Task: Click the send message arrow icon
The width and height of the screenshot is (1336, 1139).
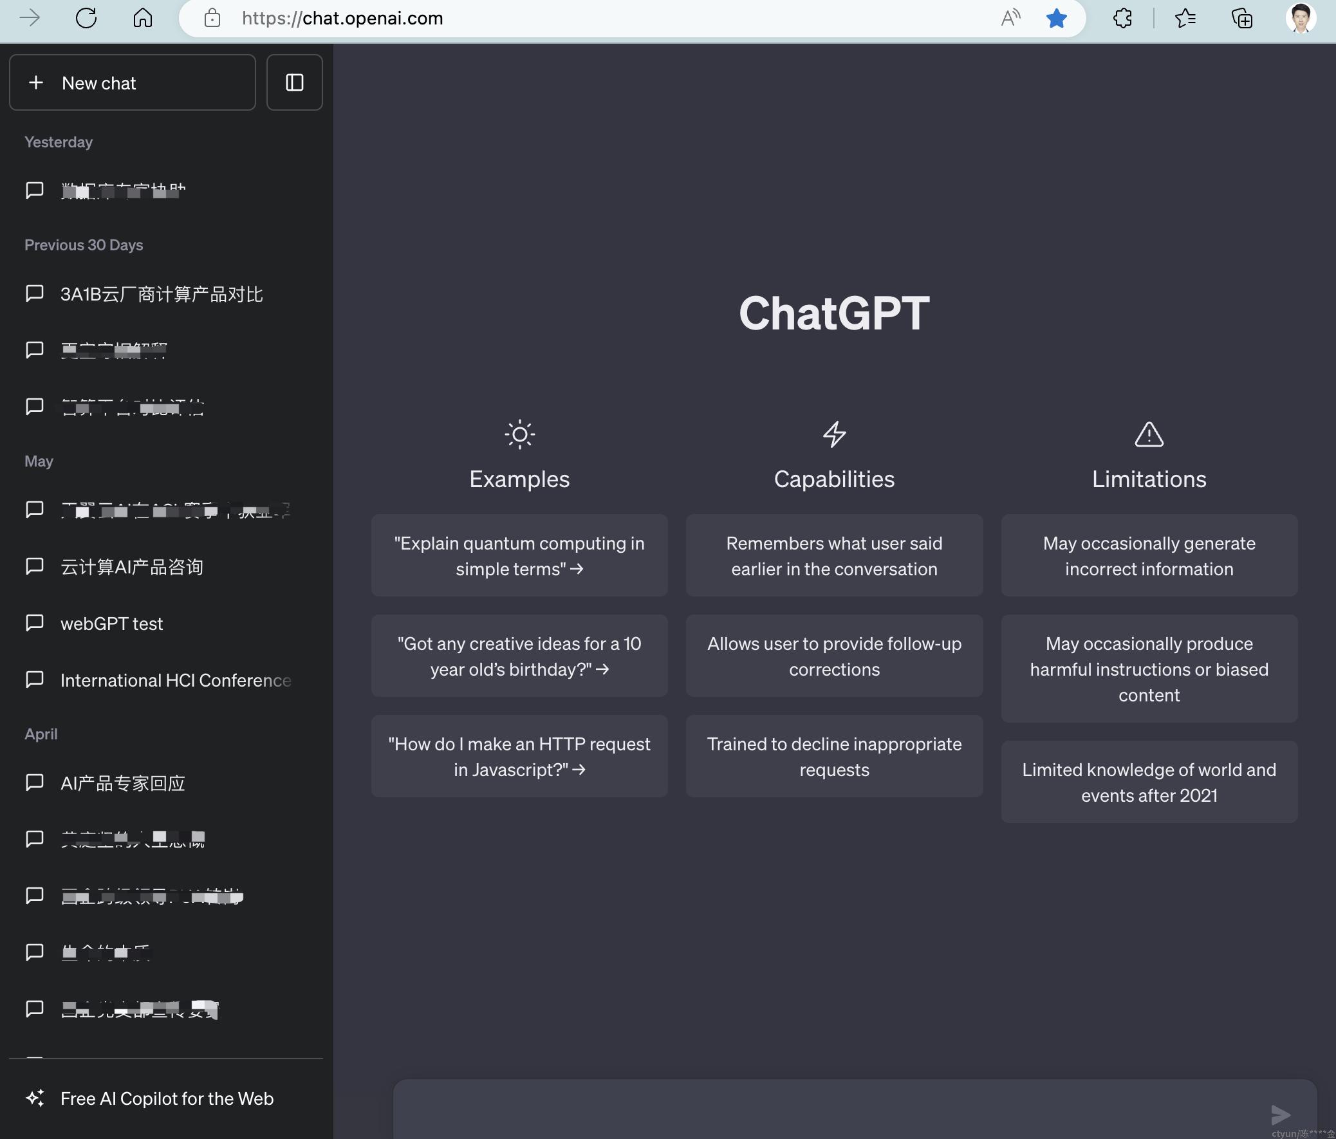Action: tap(1281, 1114)
